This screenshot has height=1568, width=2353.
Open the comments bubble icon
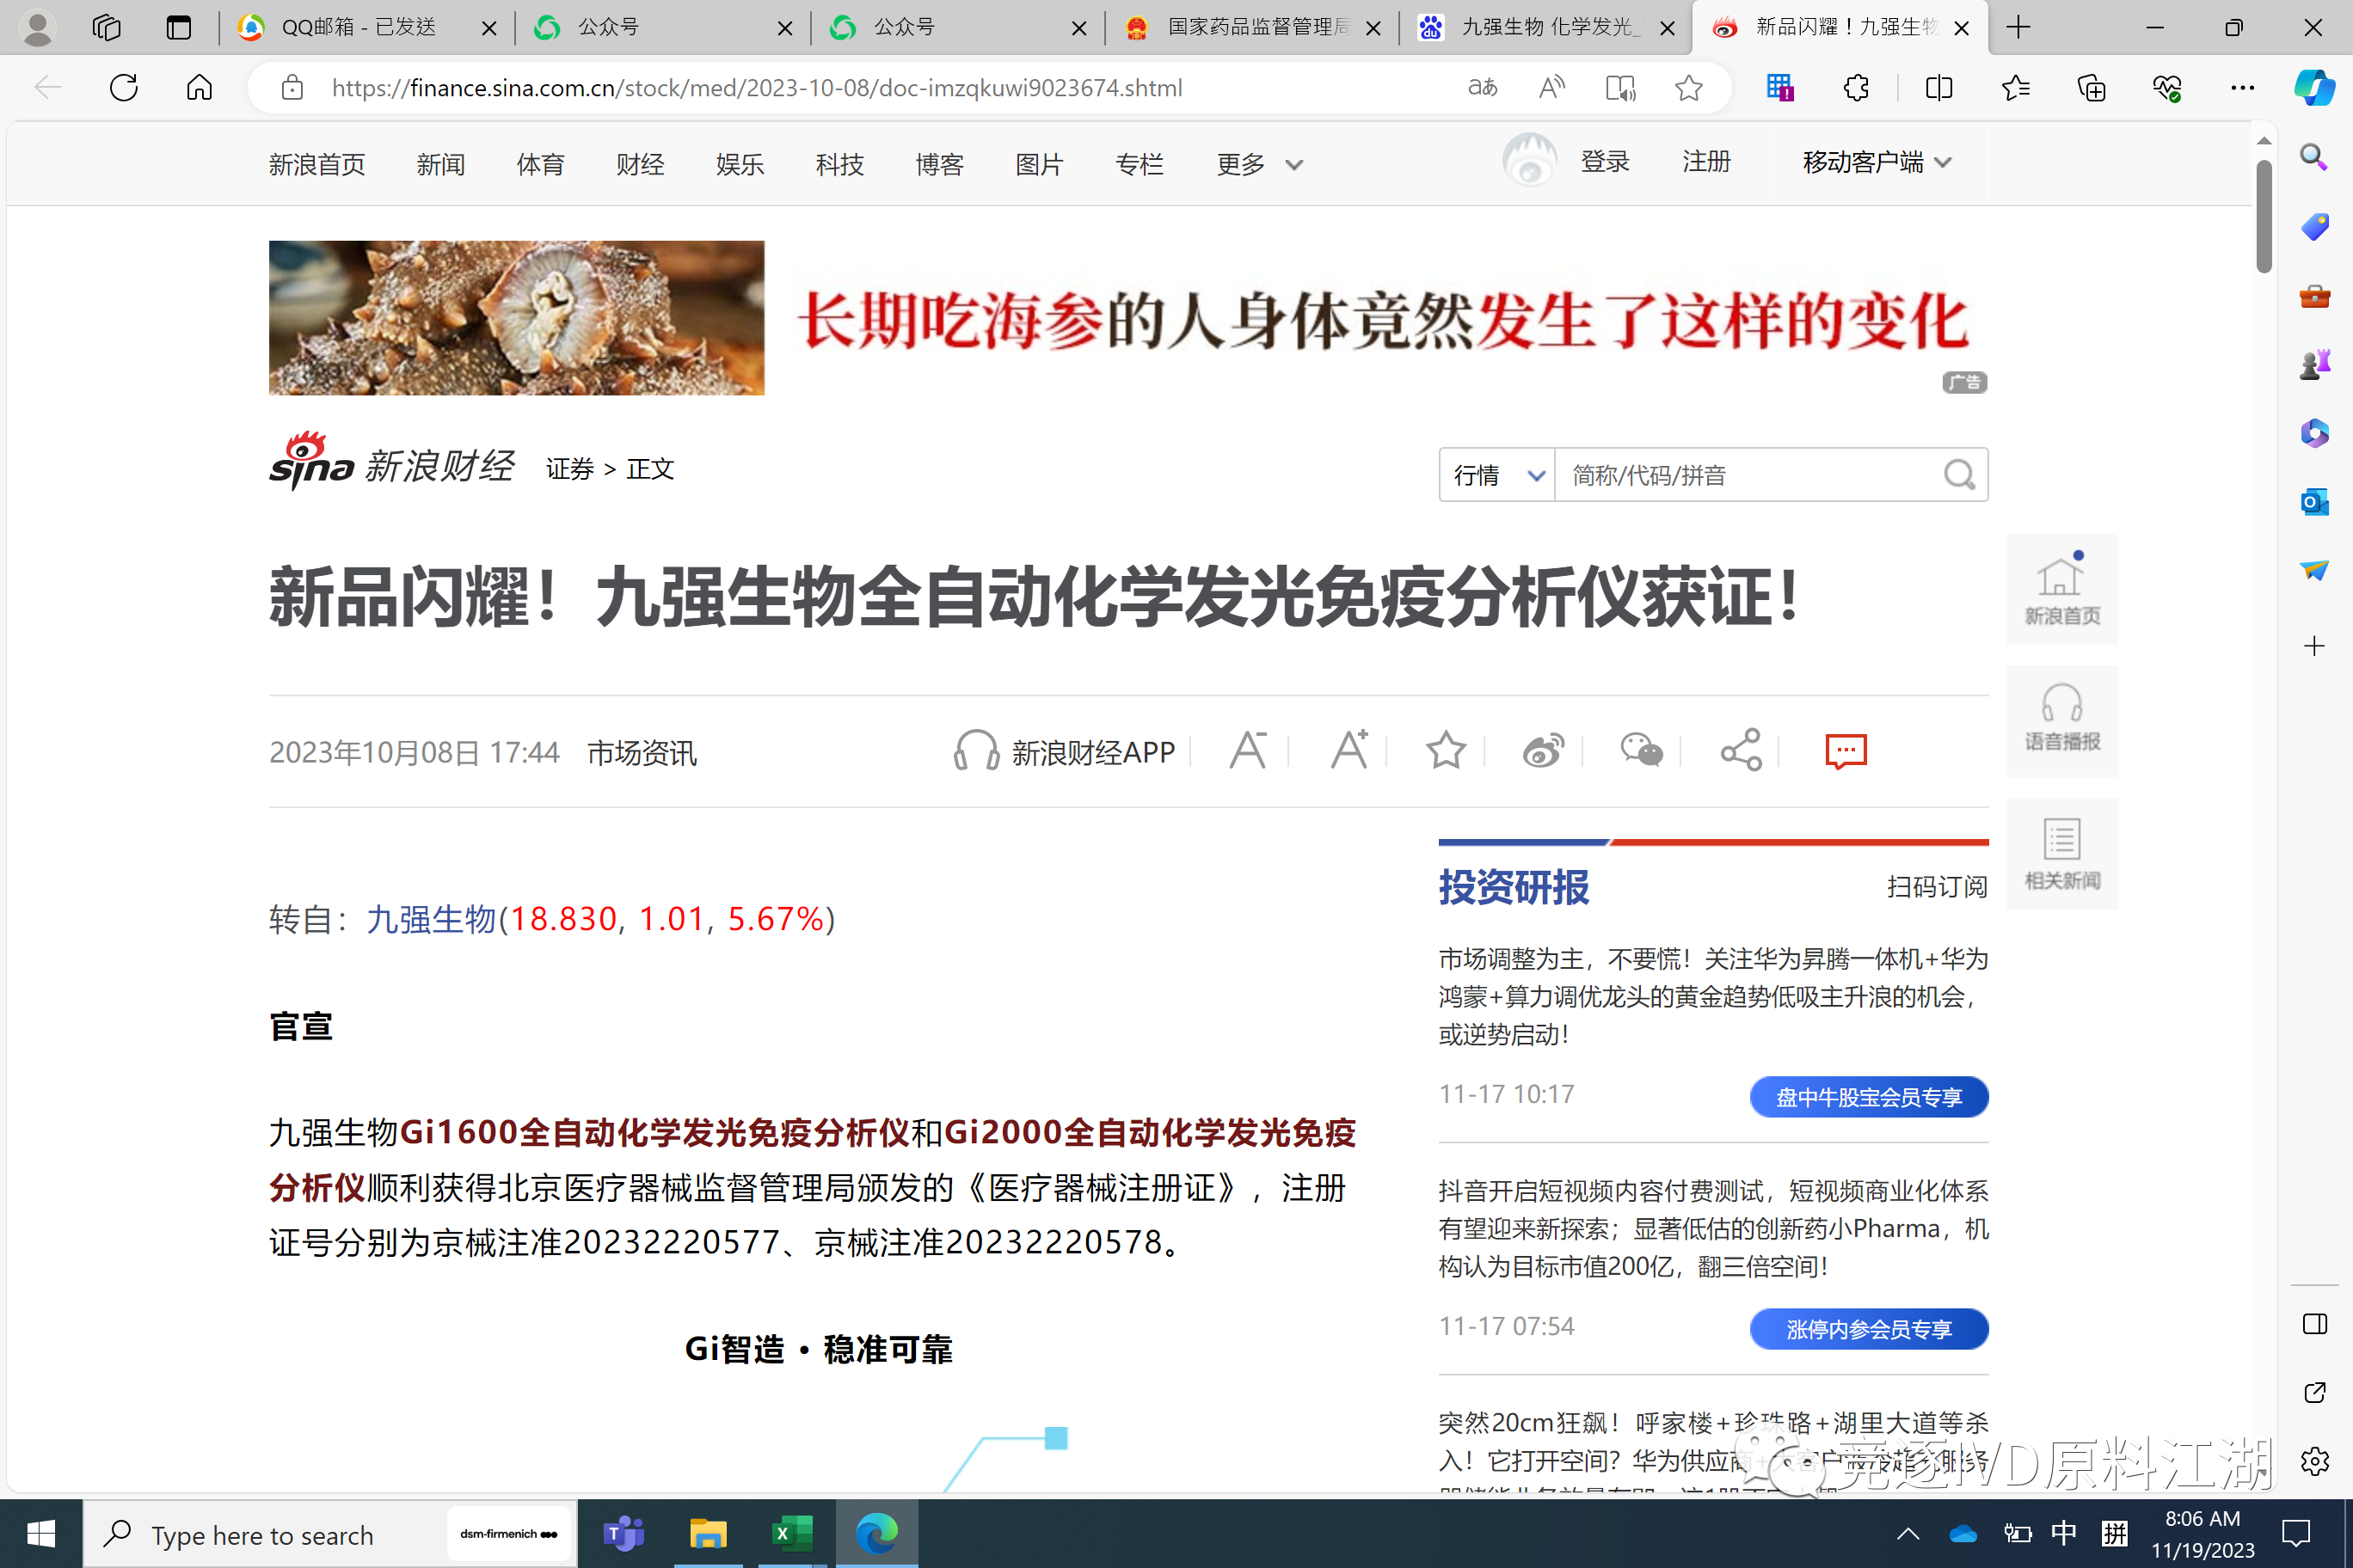click(1845, 751)
